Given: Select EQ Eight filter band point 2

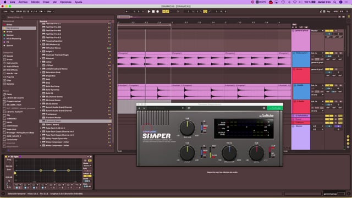Looking at the screenshot, I should tap(41, 170).
